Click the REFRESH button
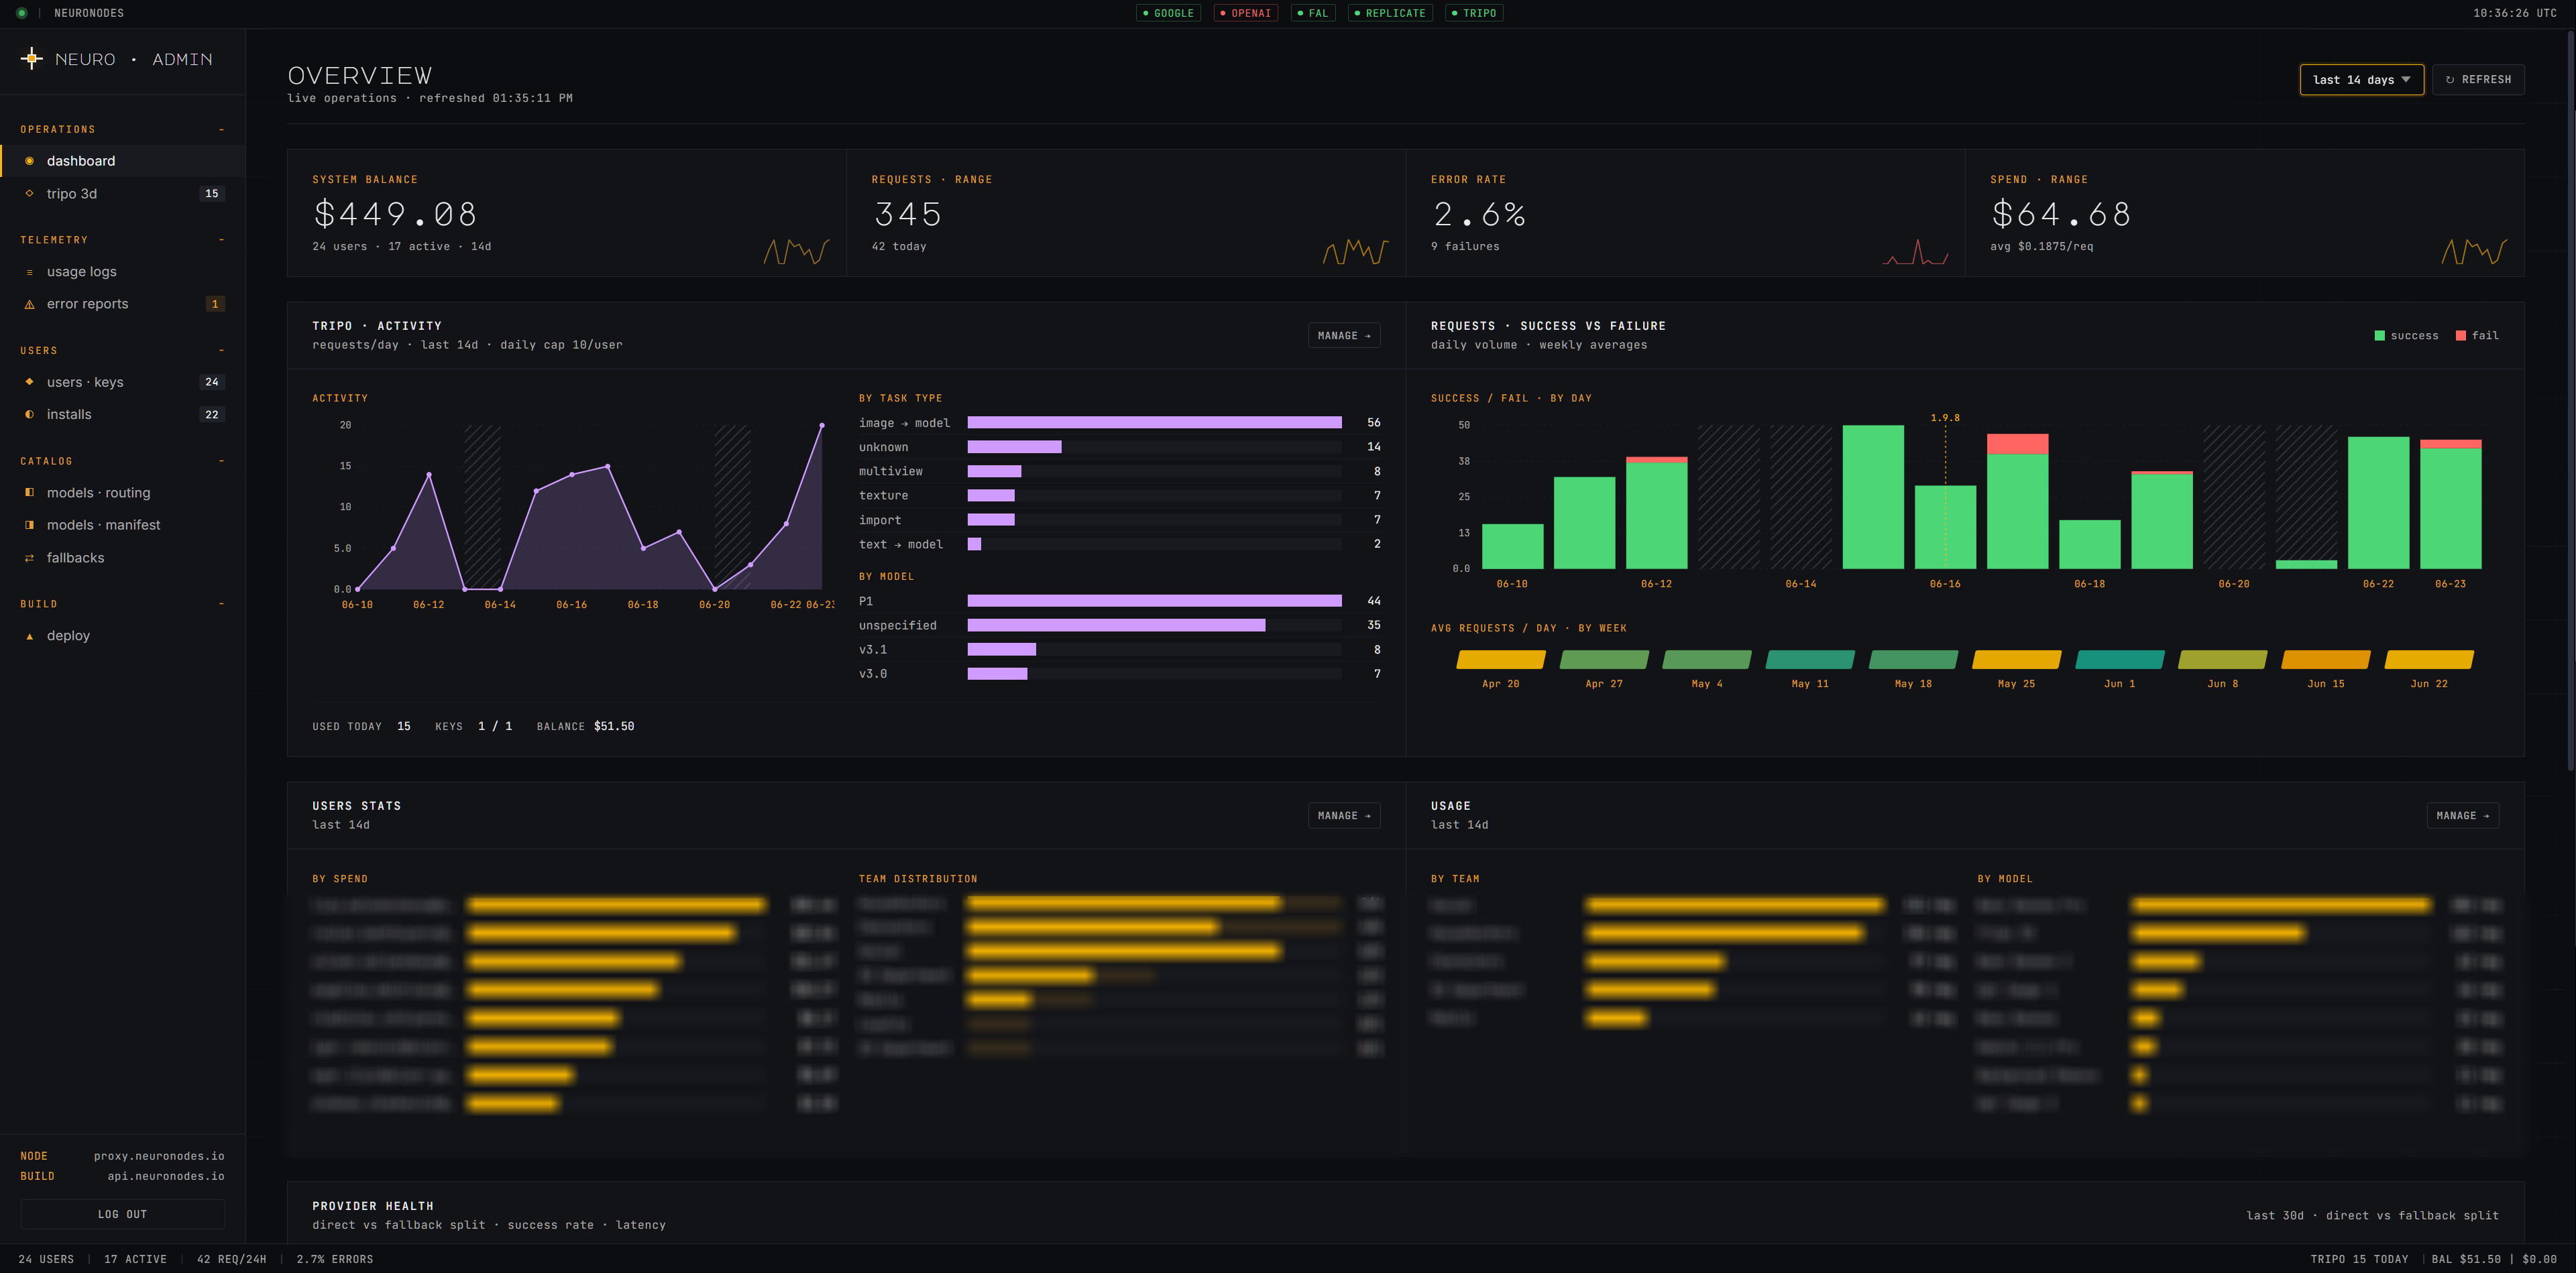 click(2477, 80)
